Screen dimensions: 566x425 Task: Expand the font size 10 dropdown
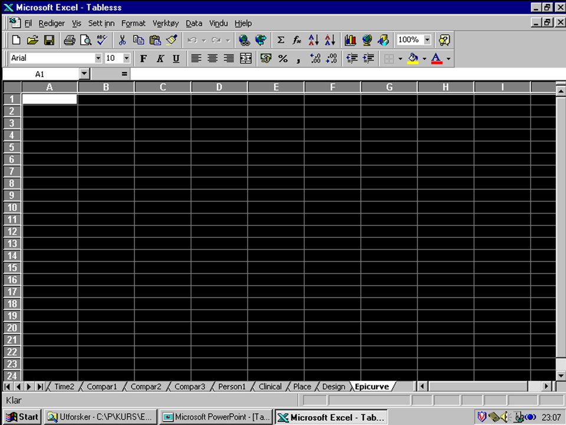(x=126, y=58)
